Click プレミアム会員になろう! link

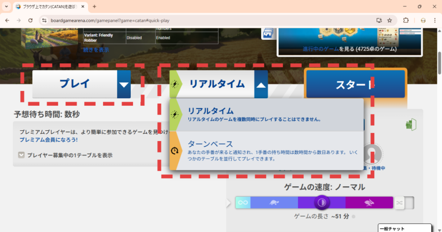click(48, 140)
